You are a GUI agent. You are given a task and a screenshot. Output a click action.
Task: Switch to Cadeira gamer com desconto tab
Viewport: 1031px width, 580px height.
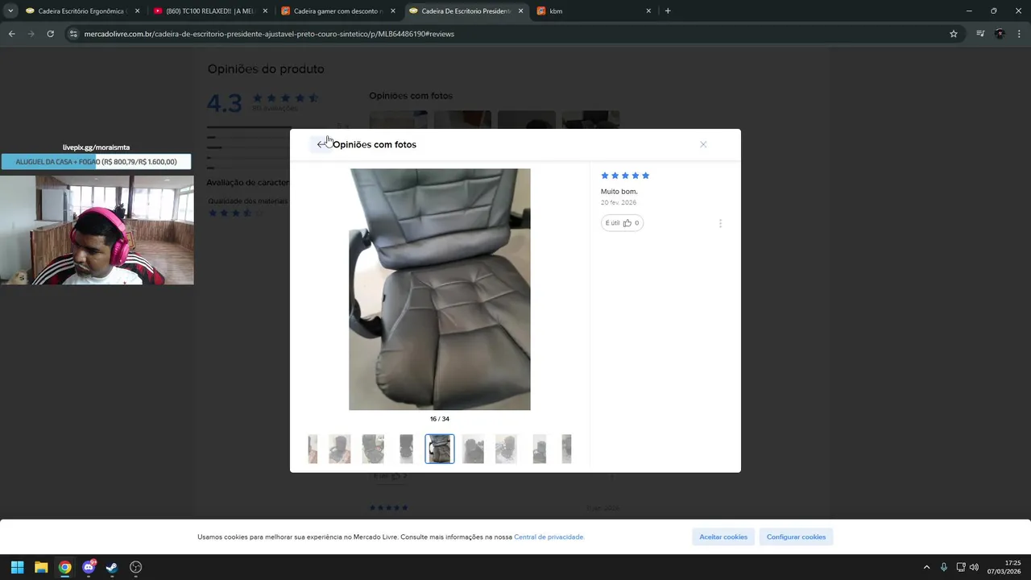337,11
